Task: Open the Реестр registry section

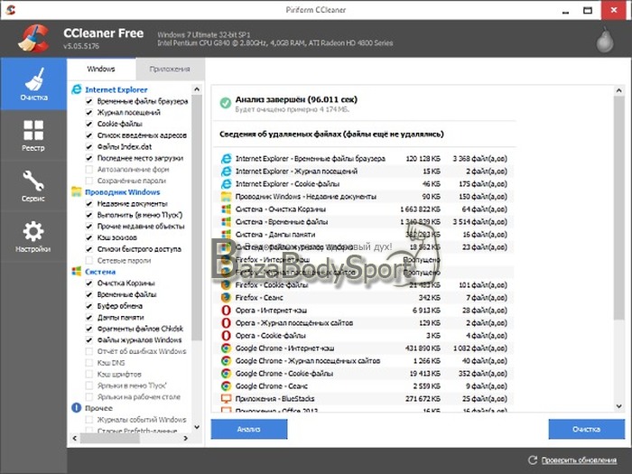Action: click(x=33, y=135)
